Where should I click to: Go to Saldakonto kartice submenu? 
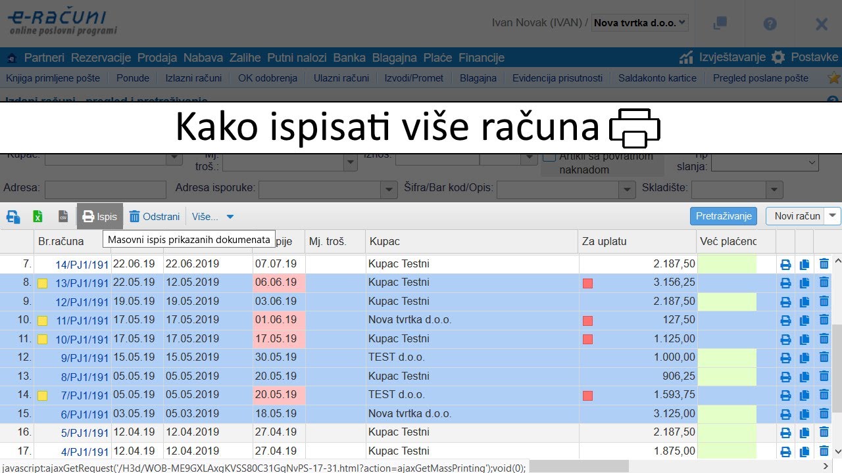pyautogui.click(x=657, y=78)
